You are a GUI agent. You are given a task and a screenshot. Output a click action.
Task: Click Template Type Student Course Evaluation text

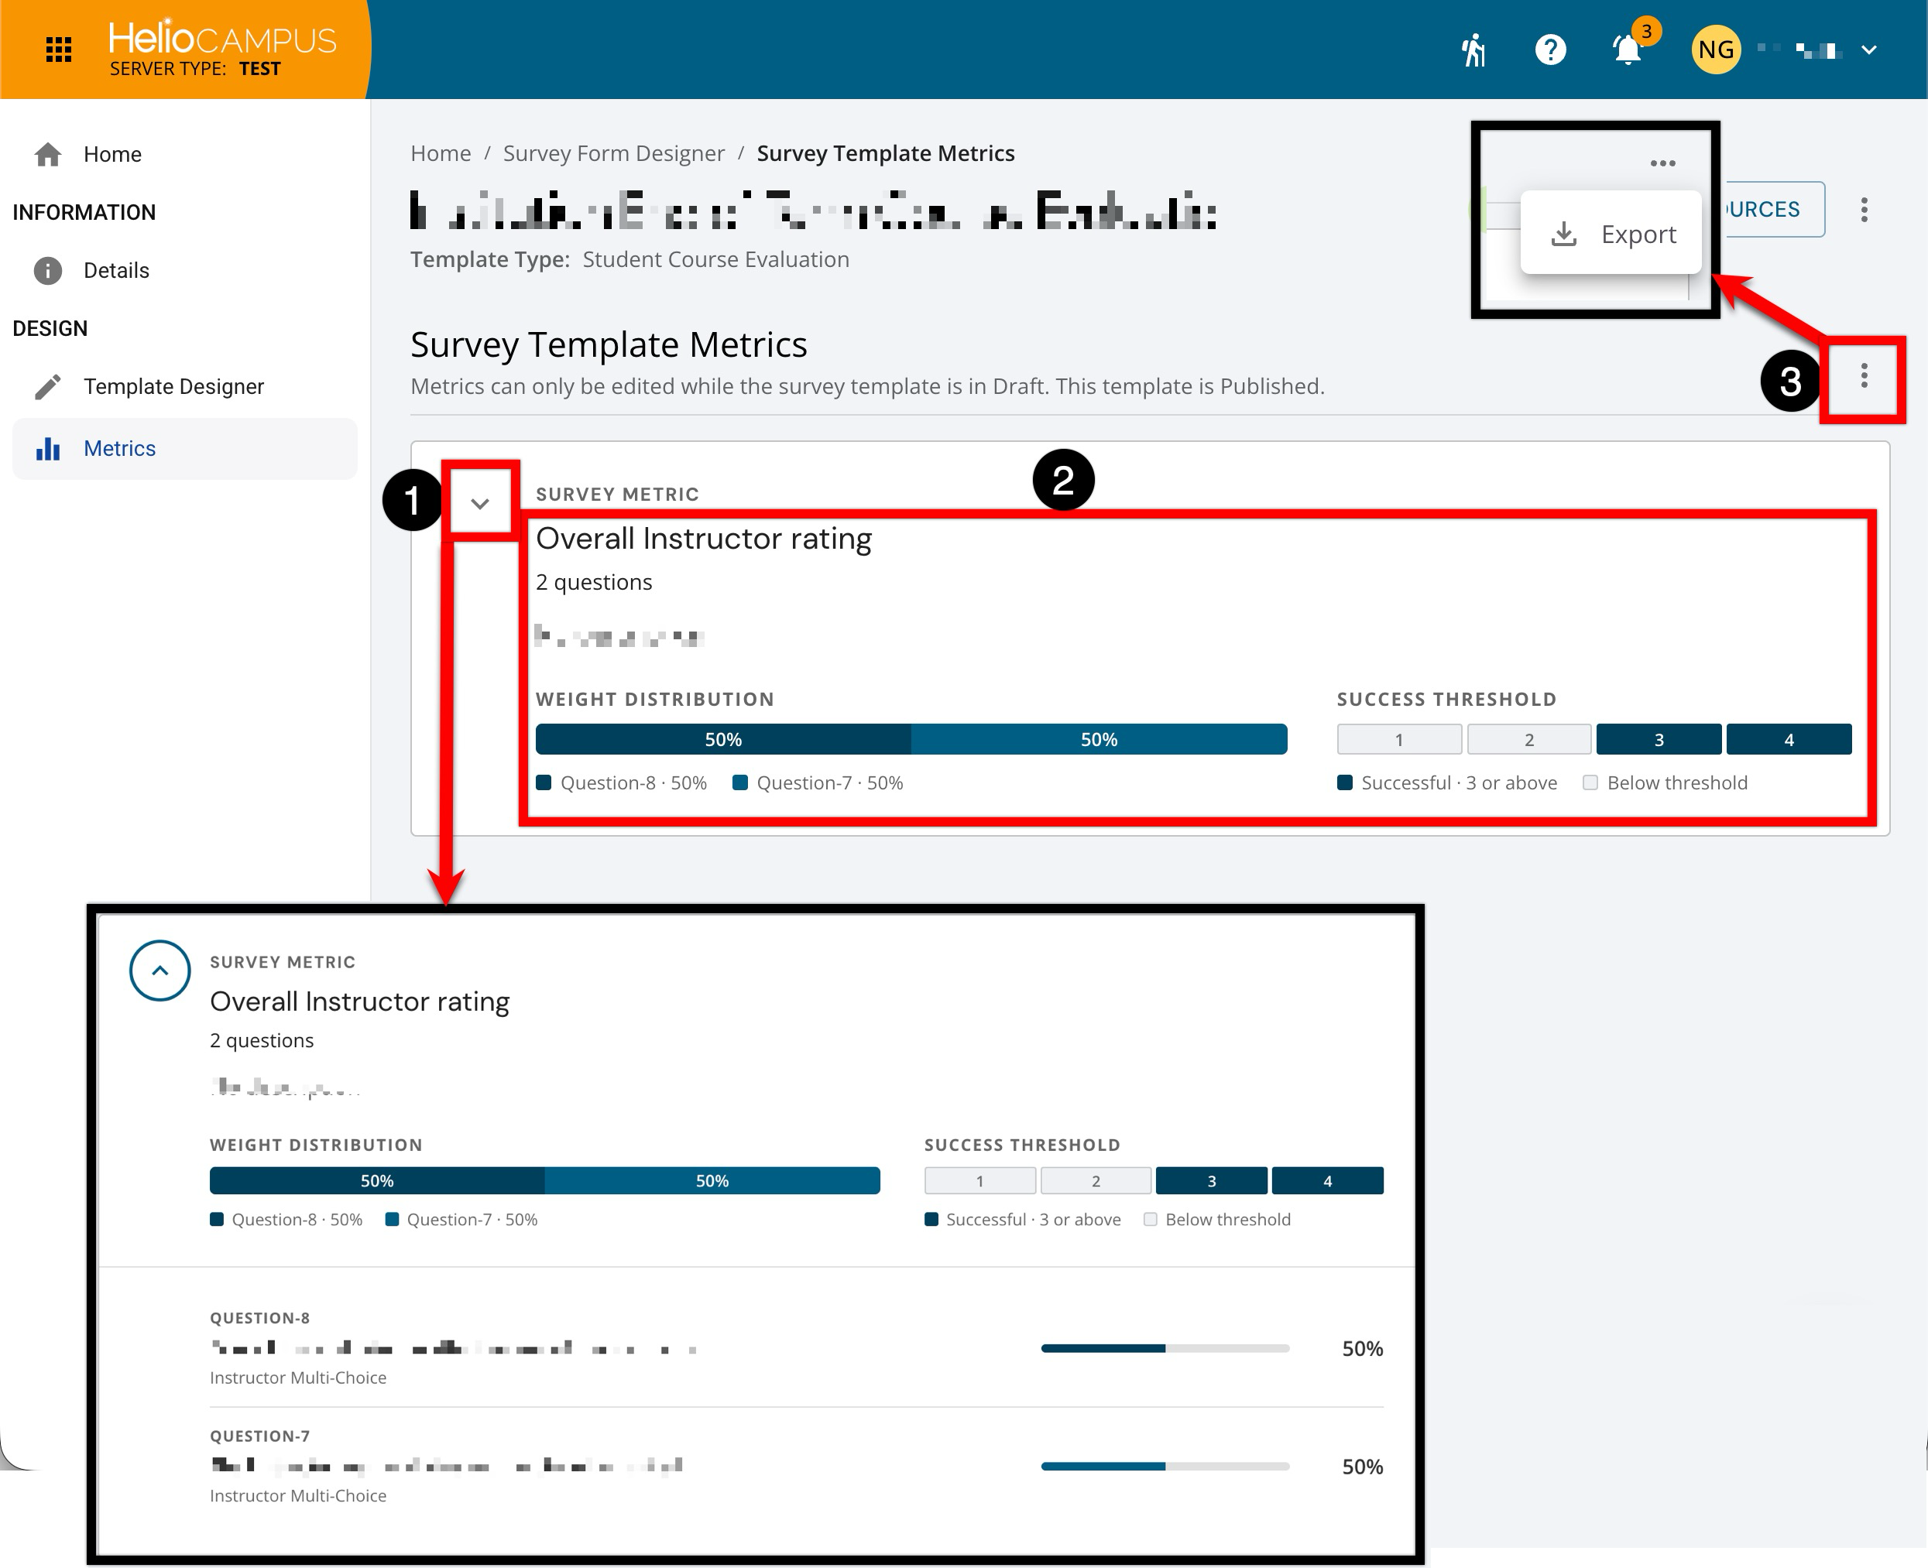click(630, 259)
